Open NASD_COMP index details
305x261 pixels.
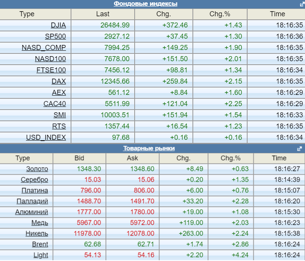(44, 48)
